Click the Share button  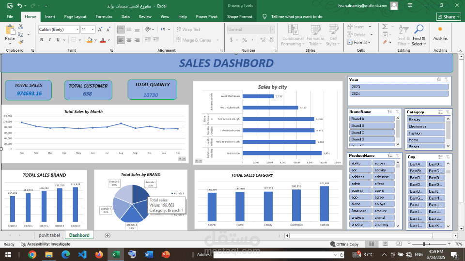[449, 16]
